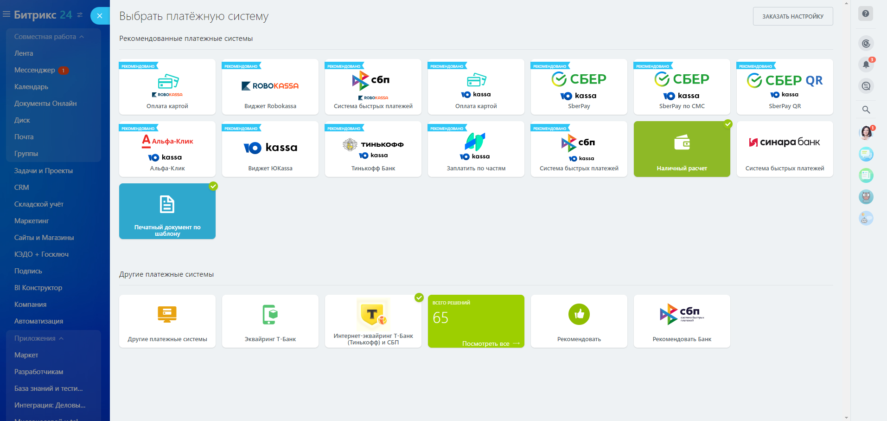
Task: Choose the SberPay по СМС tile
Action: pos(682,87)
